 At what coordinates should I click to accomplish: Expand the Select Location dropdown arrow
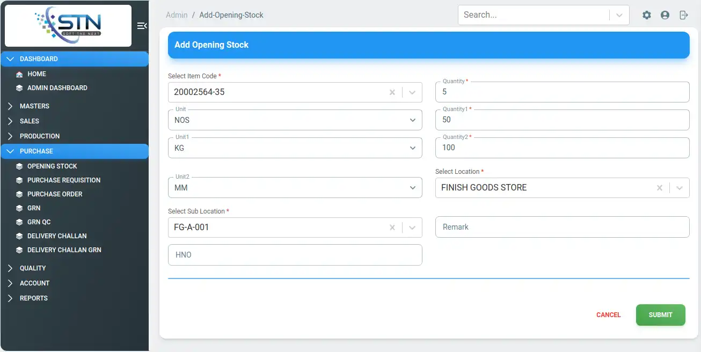tap(680, 188)
